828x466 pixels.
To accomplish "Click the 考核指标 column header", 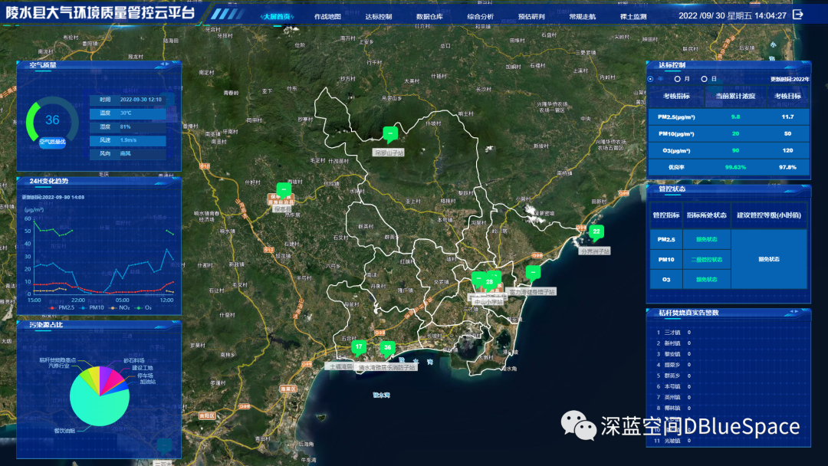I will tap(676, 96).
